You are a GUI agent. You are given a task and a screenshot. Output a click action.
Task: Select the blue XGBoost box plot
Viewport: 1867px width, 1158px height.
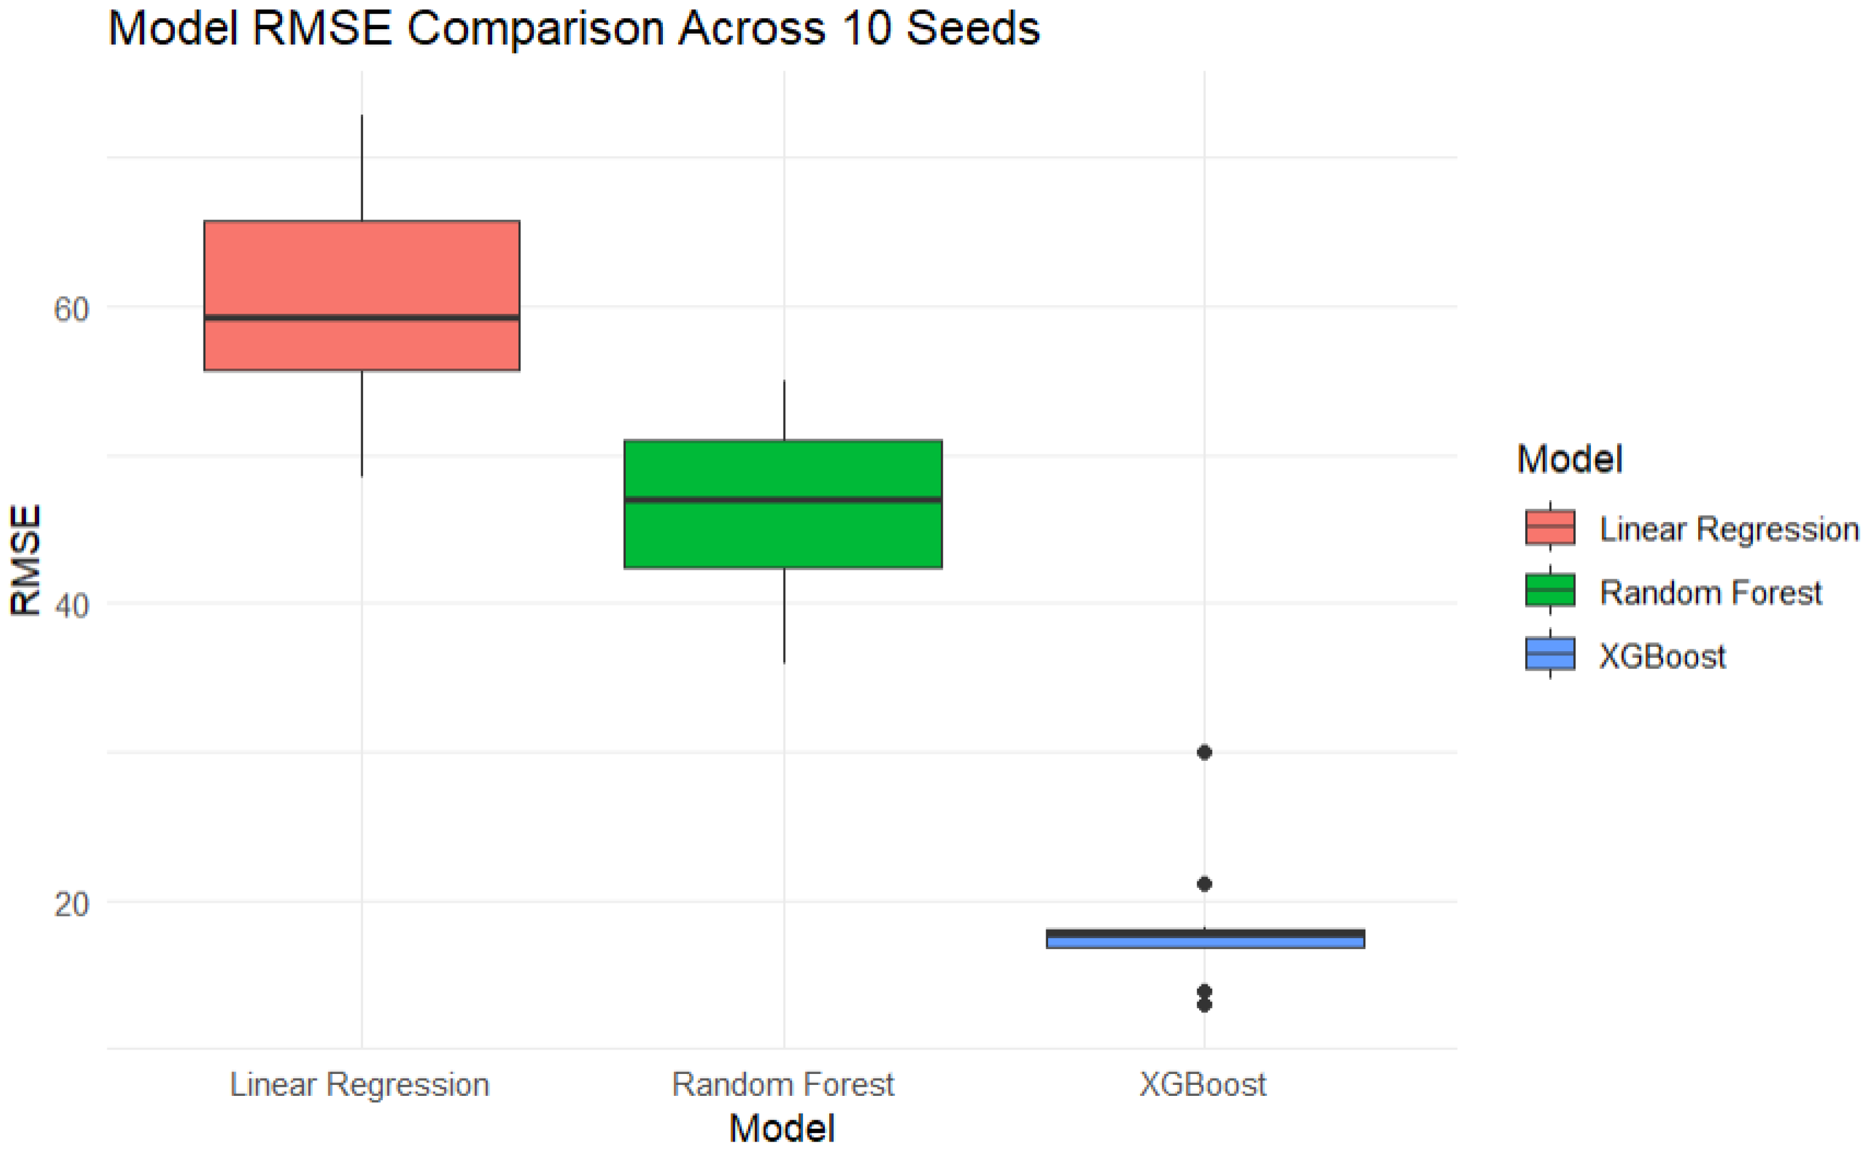(1204, 939)
